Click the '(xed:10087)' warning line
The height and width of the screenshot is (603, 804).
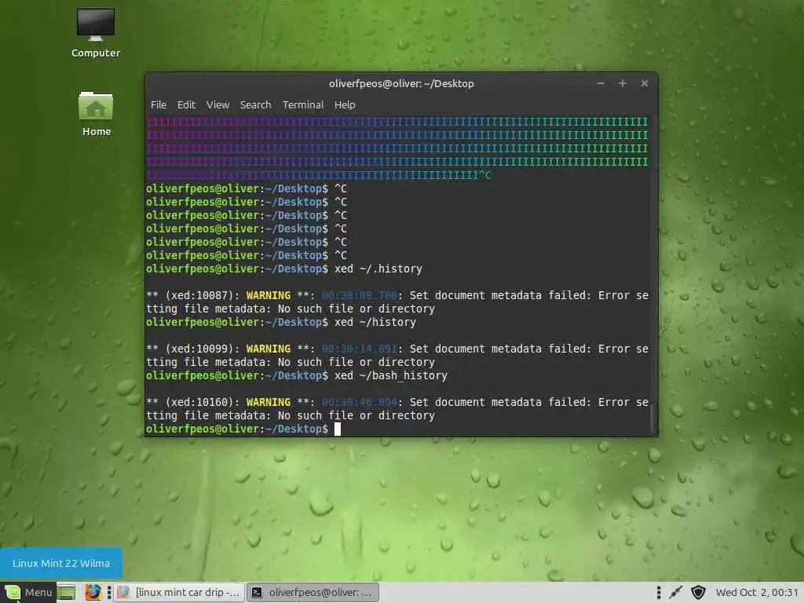click(397, 295)
